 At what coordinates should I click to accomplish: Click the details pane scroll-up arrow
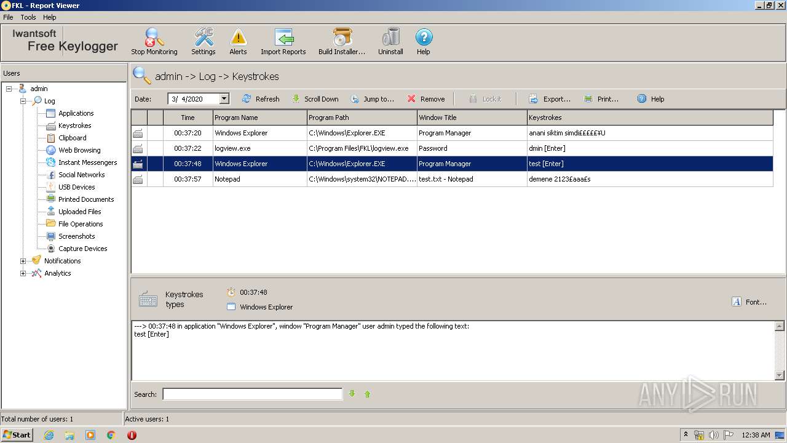(780, 327)
